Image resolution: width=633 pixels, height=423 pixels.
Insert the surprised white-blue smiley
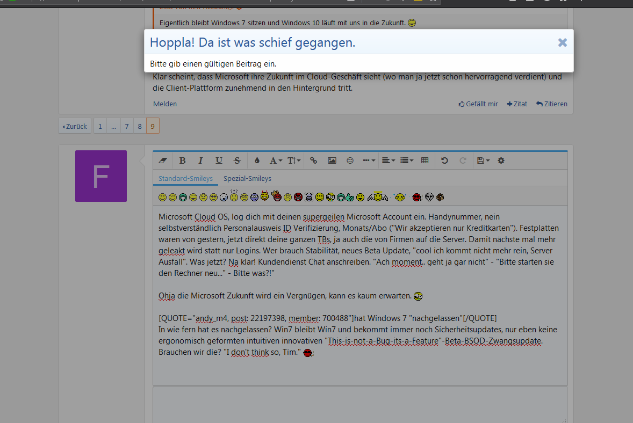224,197
